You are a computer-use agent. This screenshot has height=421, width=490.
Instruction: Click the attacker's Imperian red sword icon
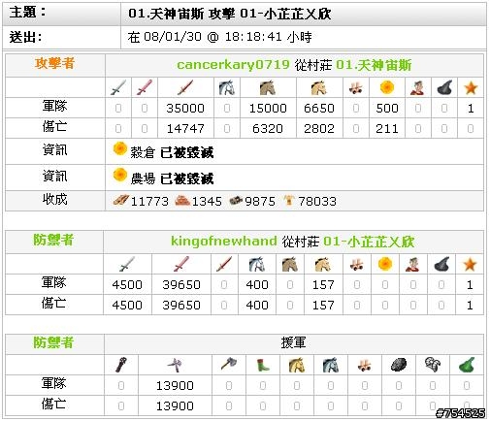click(185, 87)
